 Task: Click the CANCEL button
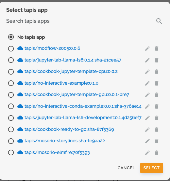[126, 168]
